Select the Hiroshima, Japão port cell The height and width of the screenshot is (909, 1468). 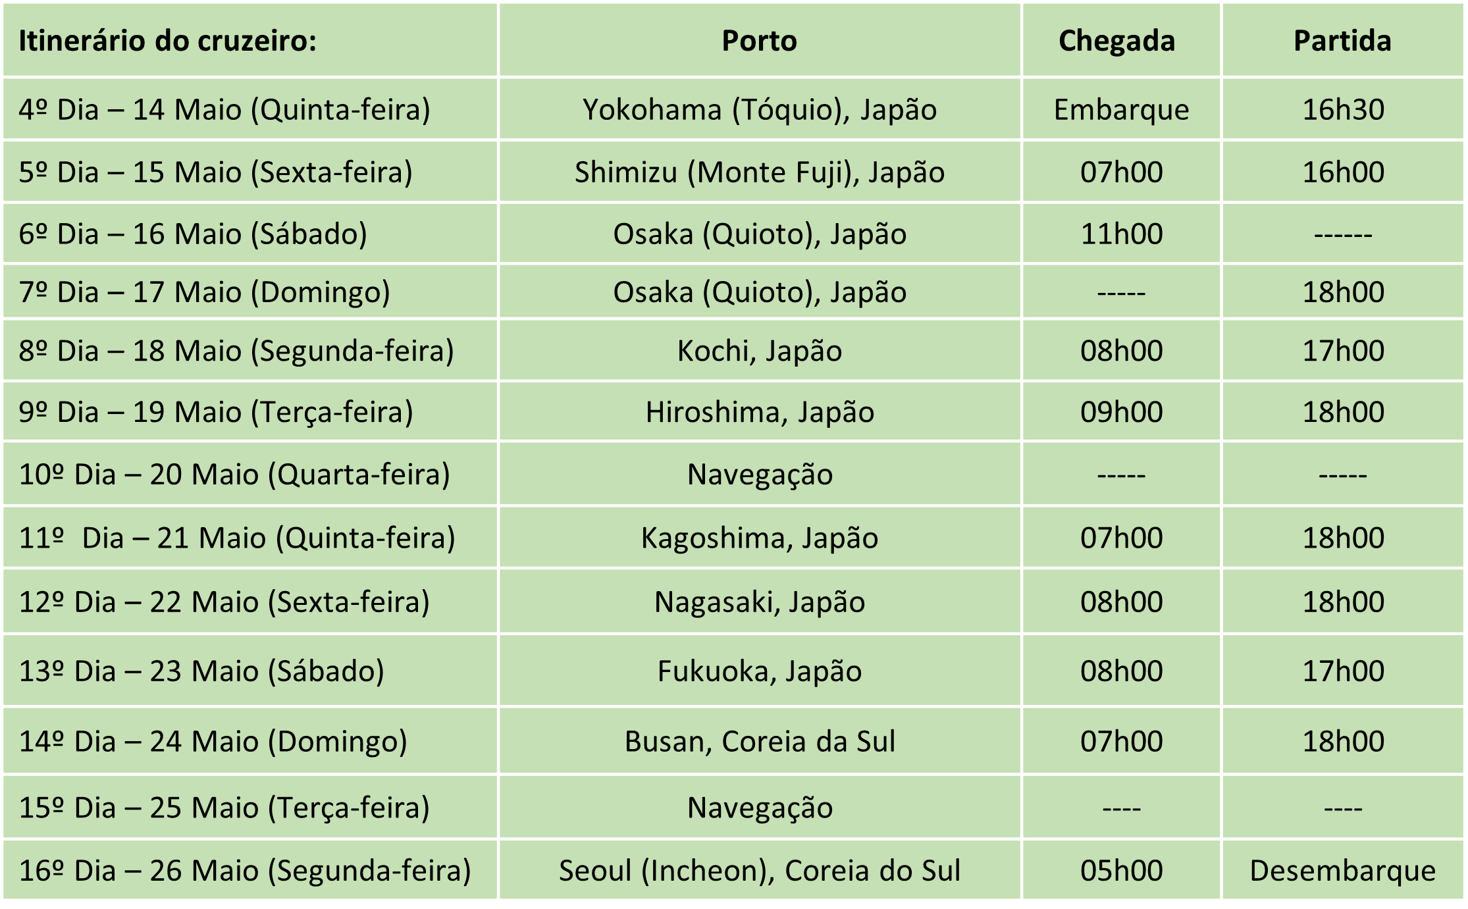pos(759,412)
